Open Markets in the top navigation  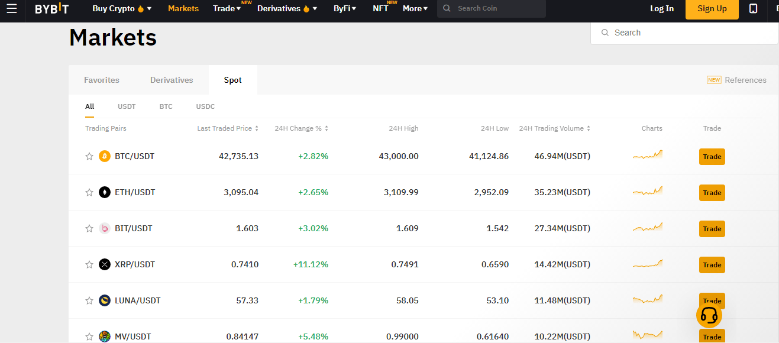pyautogui.click(x=183, y=8)
